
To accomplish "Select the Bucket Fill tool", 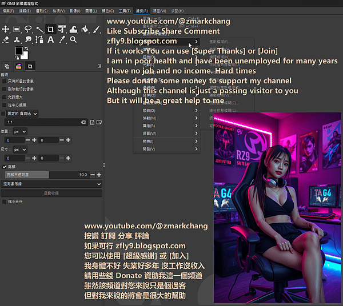I will pyautogui.click(x=85, y=29).
